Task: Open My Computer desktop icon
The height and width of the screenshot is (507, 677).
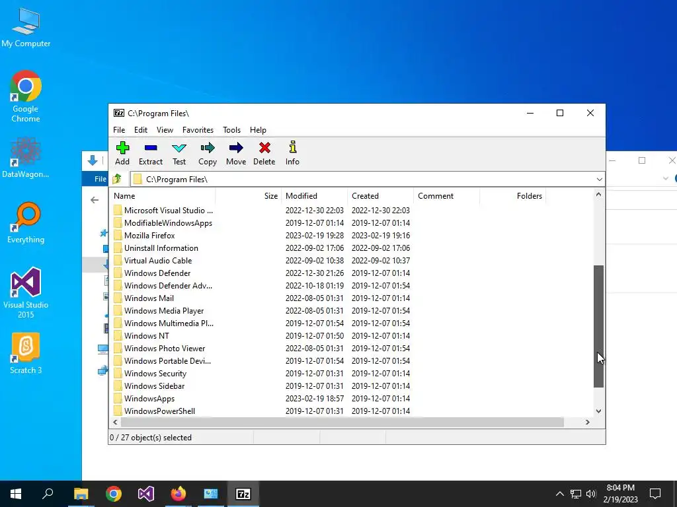Action: pos(26,28)
